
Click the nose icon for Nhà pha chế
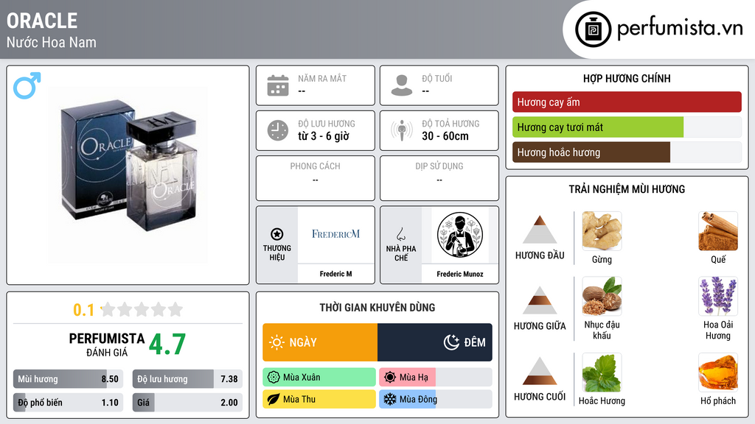click(x=400, y=234)
